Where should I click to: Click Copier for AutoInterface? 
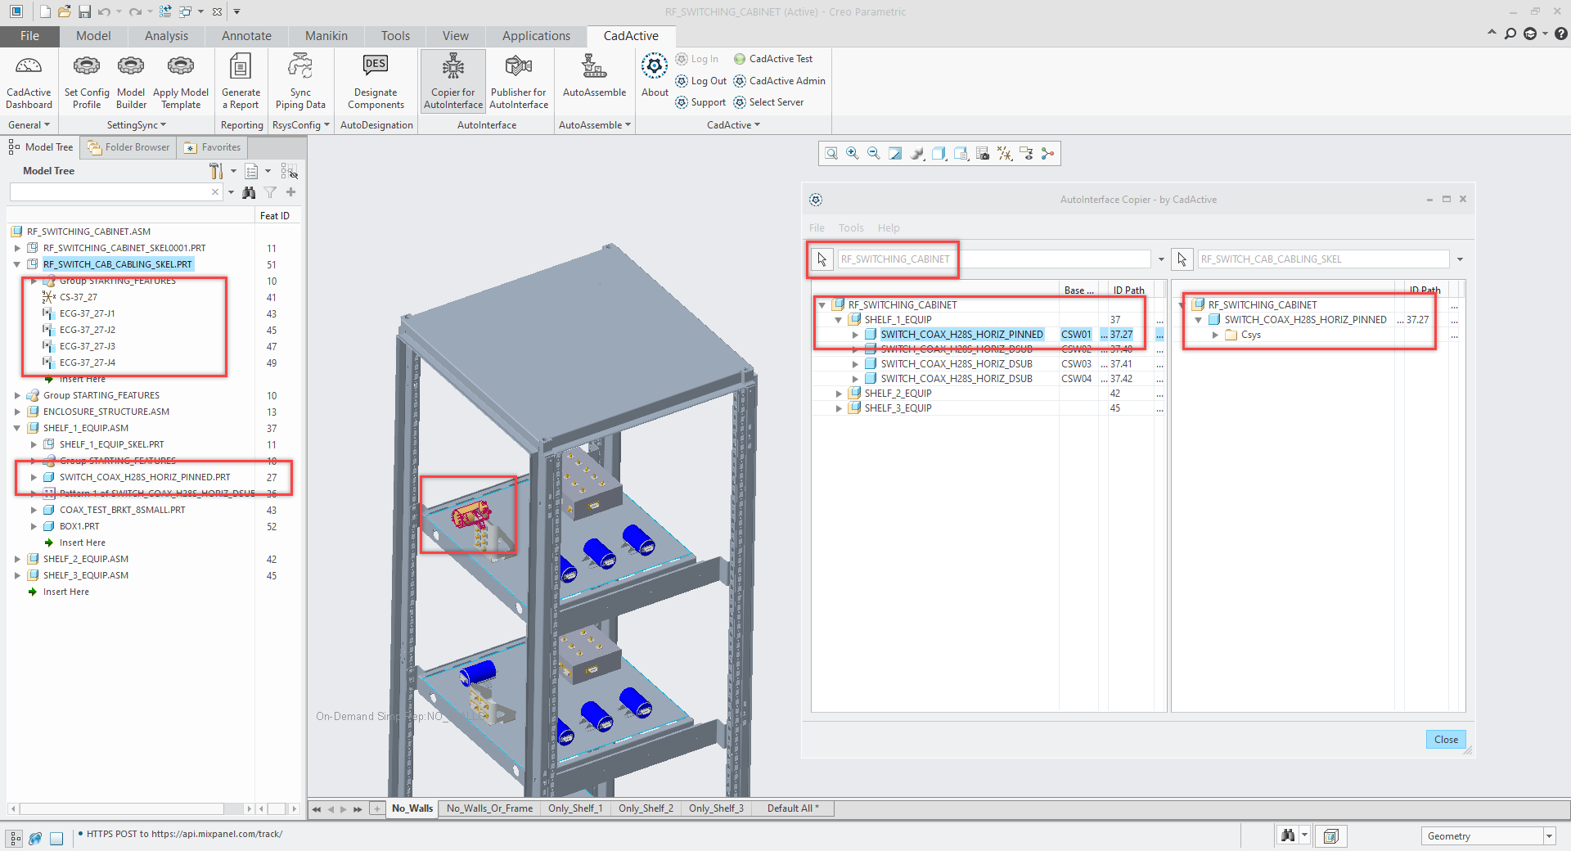pyautogui.click(x=453, y=82)
